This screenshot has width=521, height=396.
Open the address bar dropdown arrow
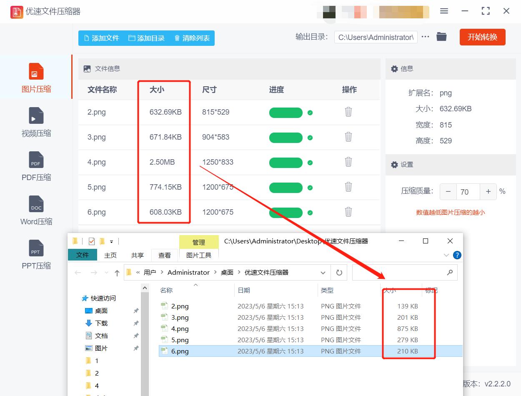pos(323,272)
